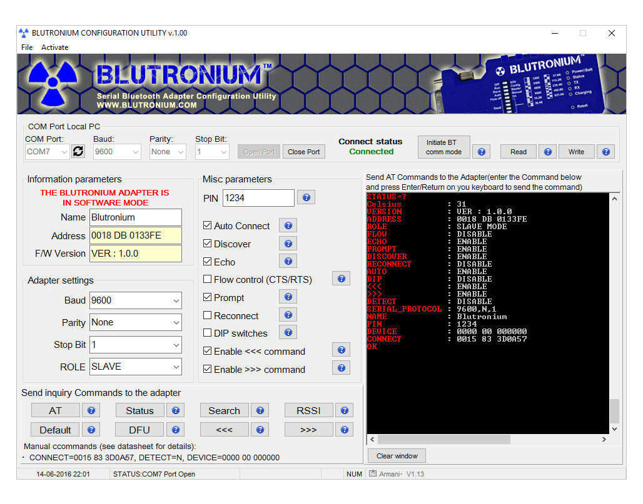Open help icon next to Read button
The height and width of the screenshot is (504, 643).
(547, 152)
